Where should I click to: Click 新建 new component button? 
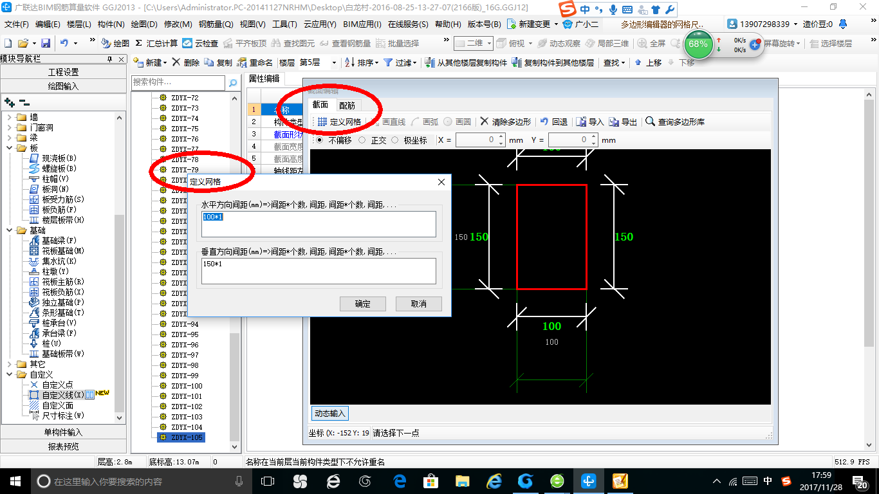tap(149, 62)
